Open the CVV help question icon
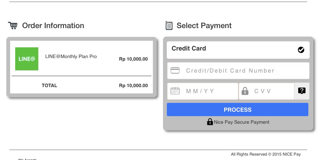 click(x=302, y=91)
